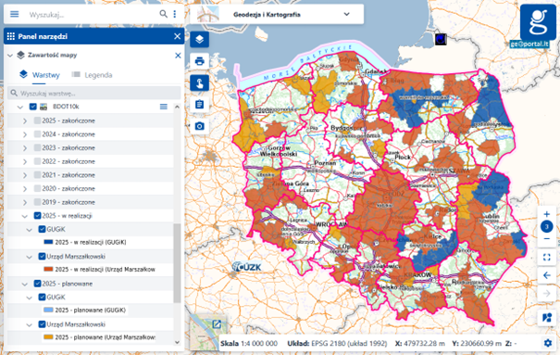The height and width of the screenshot is (355, 560).
Task: Enable the 2024 - zakończone layer checkbox
Action: [x=37, y=134]
